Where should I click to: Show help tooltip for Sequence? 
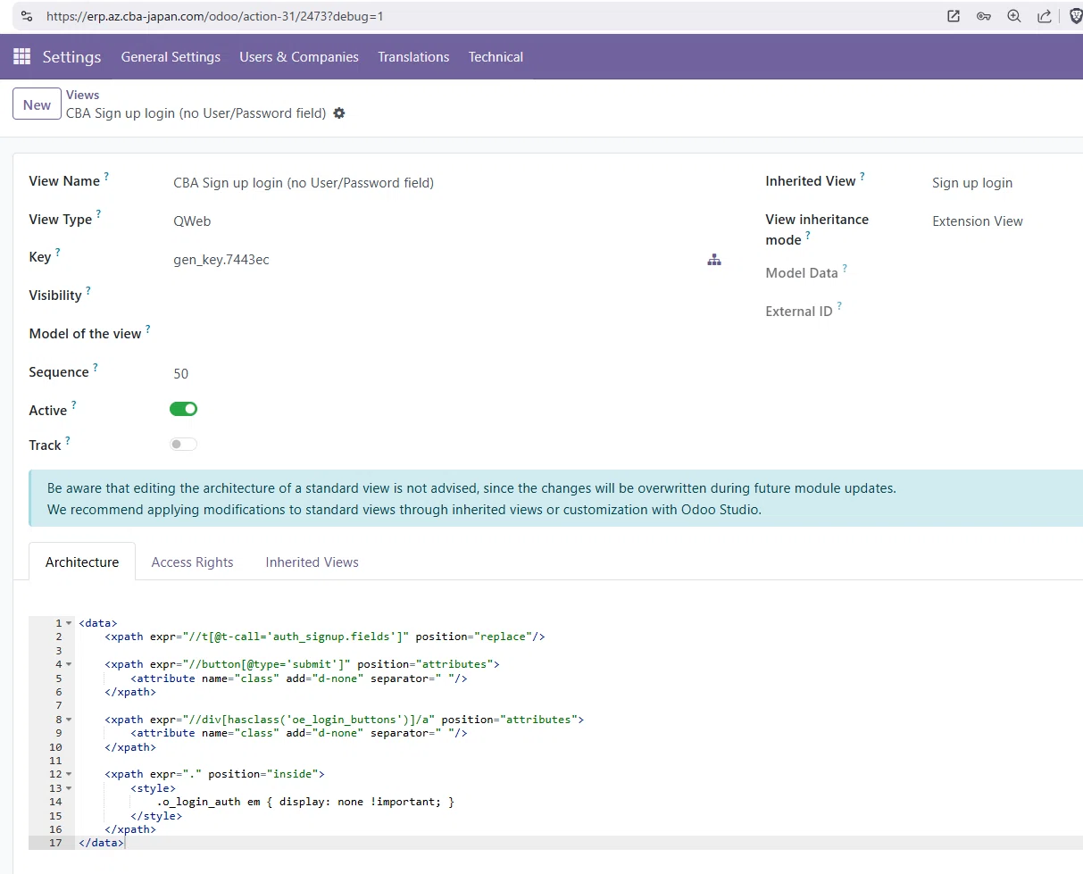tap(96, 368)
